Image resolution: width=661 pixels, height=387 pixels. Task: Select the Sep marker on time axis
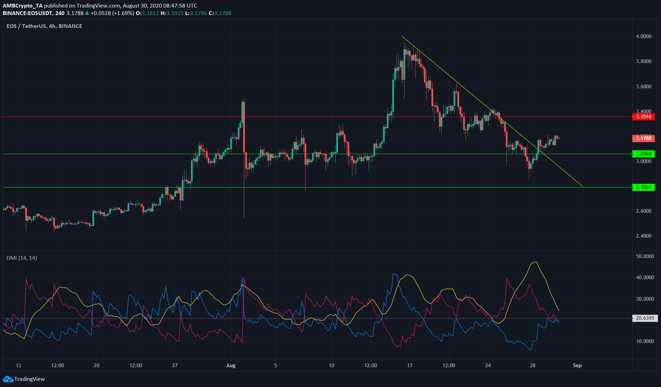577,366
